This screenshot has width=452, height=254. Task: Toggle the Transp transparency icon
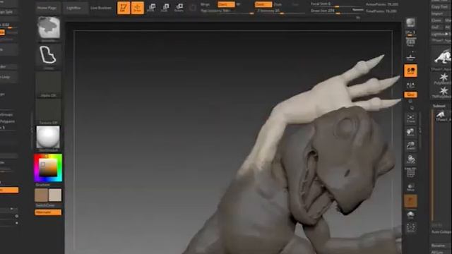pos(410,187)
